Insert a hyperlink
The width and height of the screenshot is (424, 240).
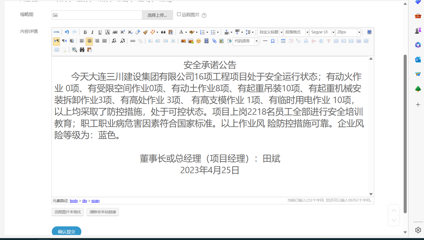[133, 41]
